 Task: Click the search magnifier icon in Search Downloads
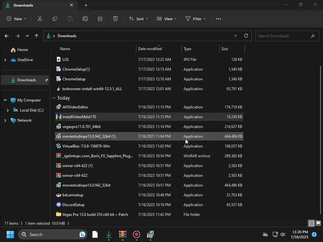click(x=313, y=36)
